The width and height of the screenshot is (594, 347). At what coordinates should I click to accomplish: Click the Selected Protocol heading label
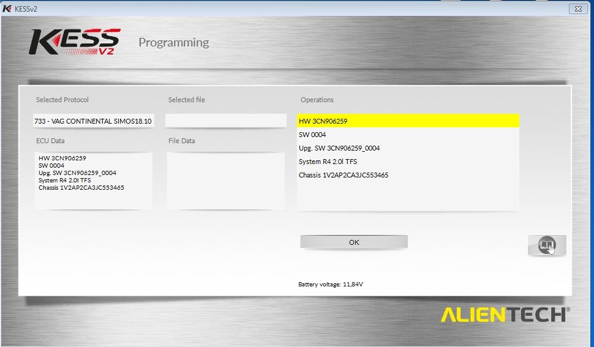pos(62,100)
